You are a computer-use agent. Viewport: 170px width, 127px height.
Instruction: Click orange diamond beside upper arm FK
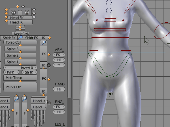[49, 55]
